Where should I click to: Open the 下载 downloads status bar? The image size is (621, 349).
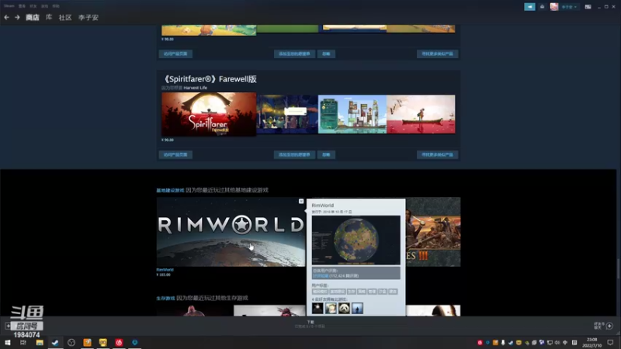tap(310, 324)
